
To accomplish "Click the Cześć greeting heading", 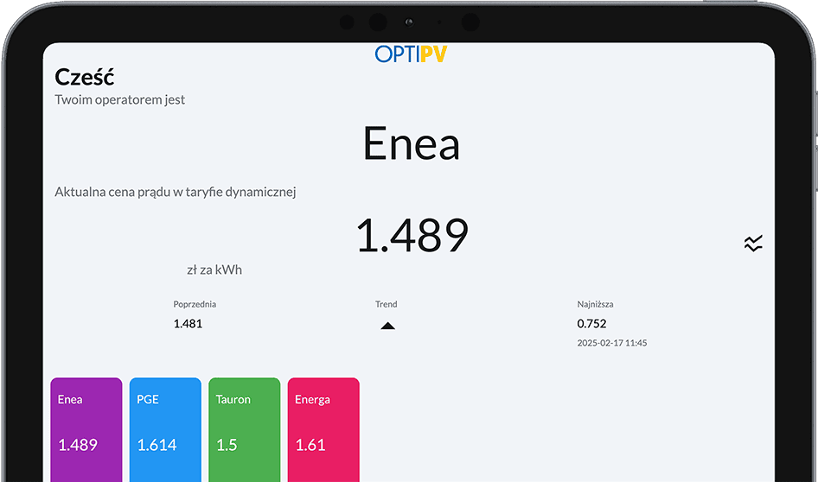I will [x=85, y=77].
